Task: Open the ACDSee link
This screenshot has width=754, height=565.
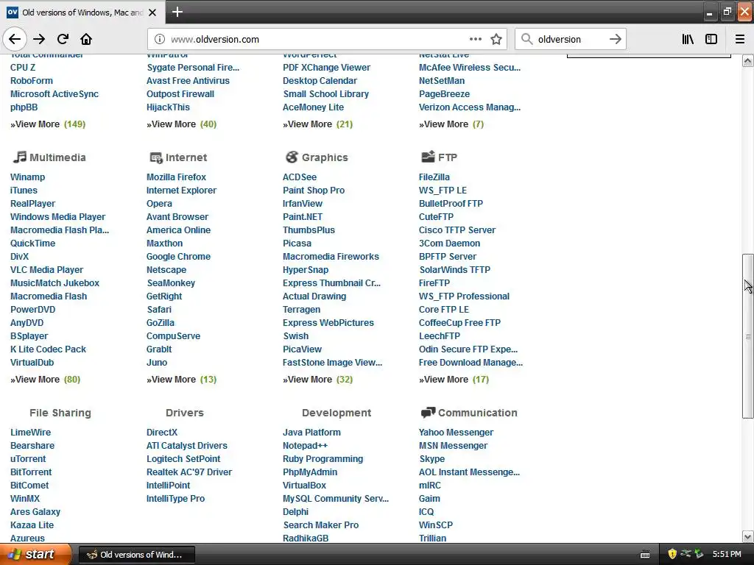Action: pyautogui.click(x=300, y=177)
